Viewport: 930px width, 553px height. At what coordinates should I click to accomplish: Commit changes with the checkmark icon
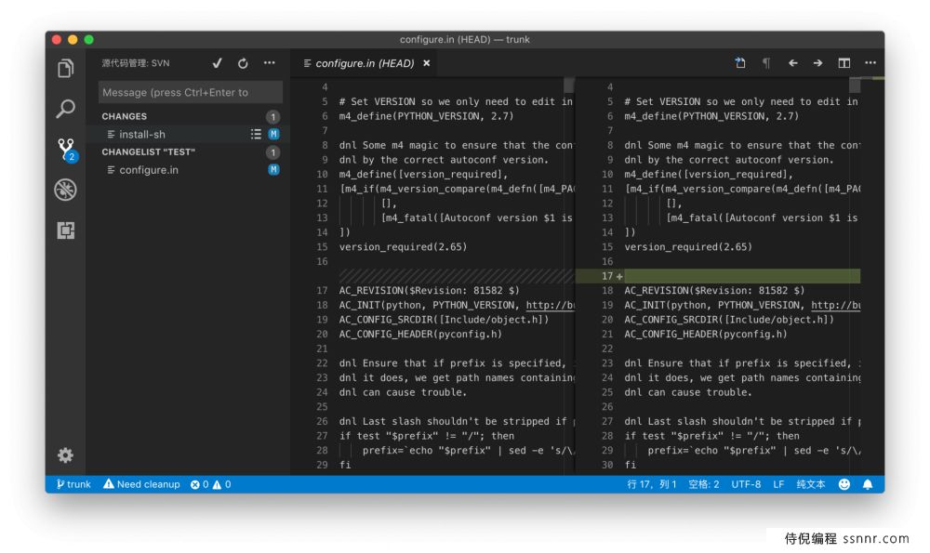pyautogui.click(x=217, y=63)
